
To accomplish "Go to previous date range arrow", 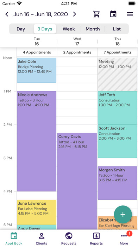I will 7,14.
